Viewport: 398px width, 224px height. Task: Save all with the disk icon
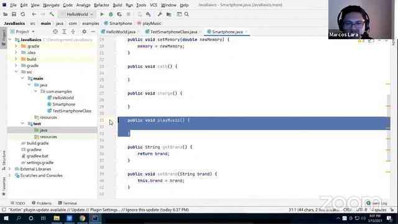click(14, 14)
